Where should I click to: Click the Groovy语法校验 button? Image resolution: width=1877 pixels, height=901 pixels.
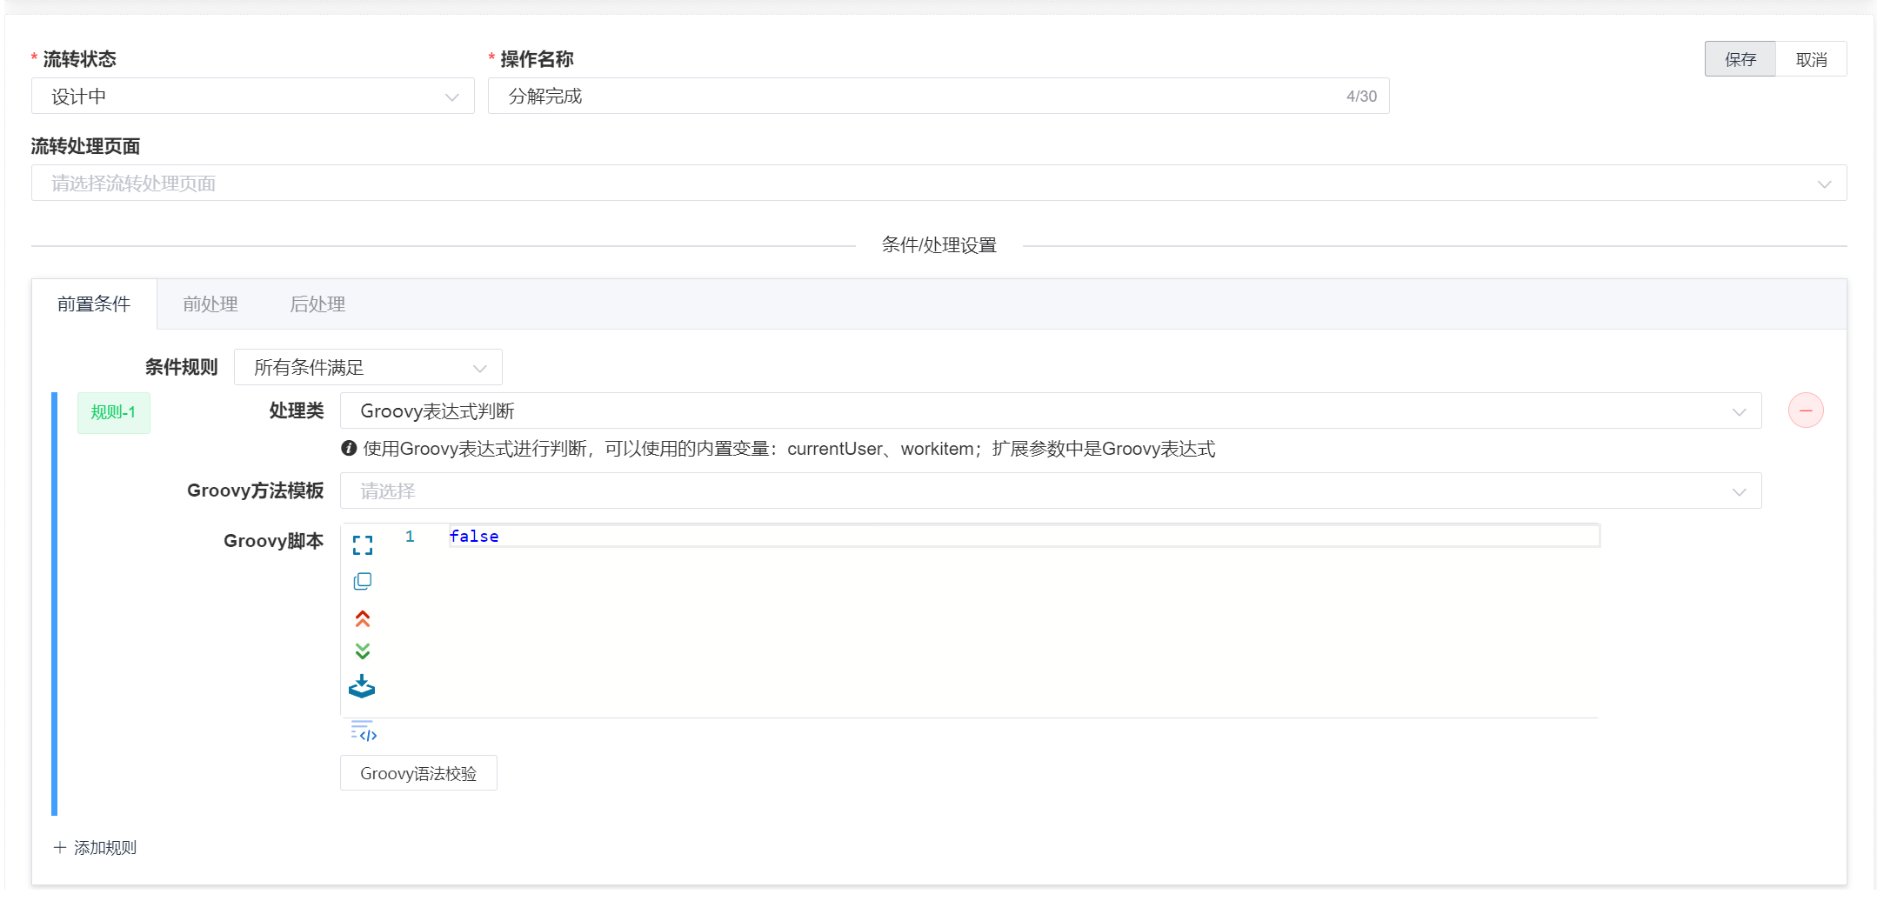[x=418, y=773]
